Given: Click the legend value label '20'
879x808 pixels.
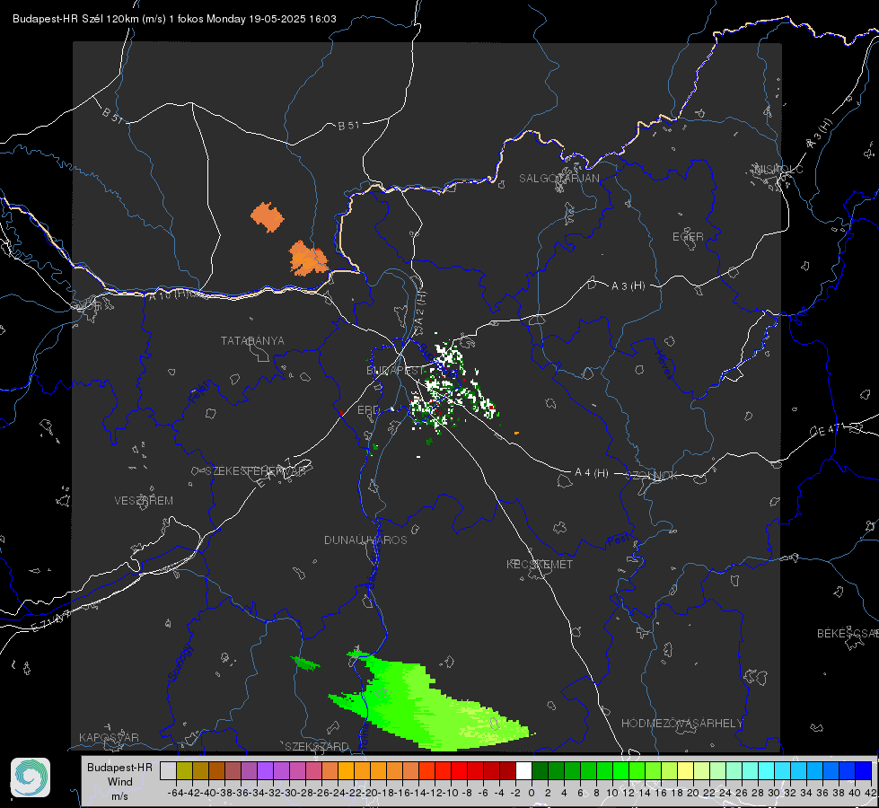Looking at the screenshot, I should tap(693, 793).
